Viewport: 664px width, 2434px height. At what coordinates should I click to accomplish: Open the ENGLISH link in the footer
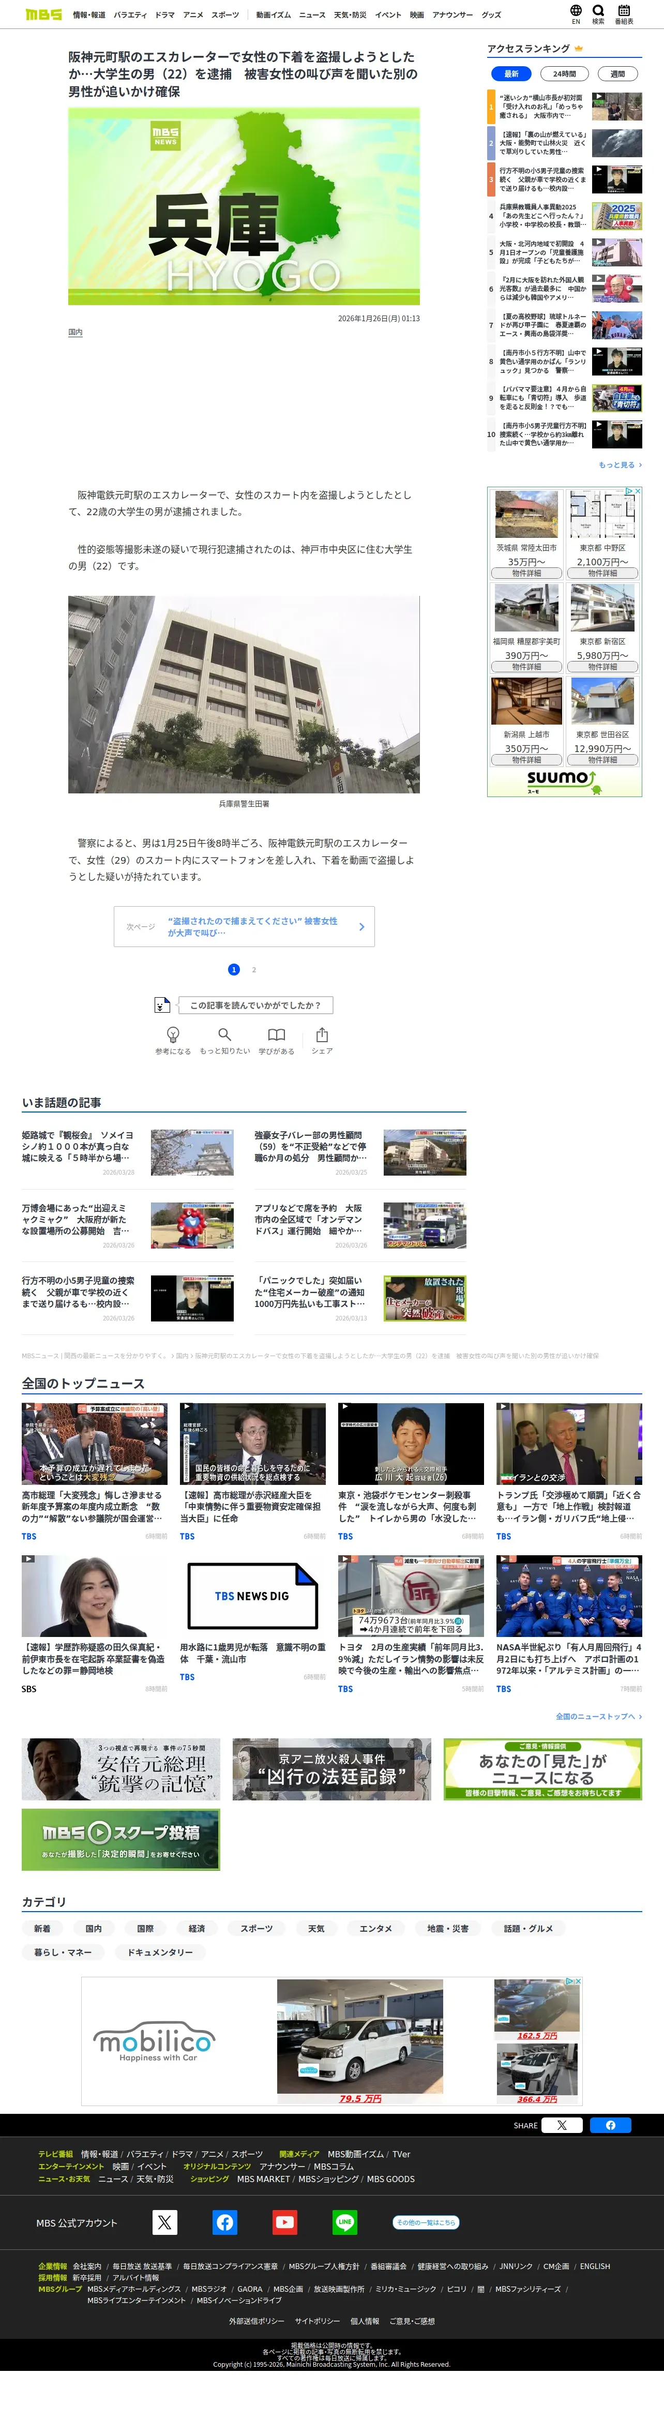click(595, 2266)
